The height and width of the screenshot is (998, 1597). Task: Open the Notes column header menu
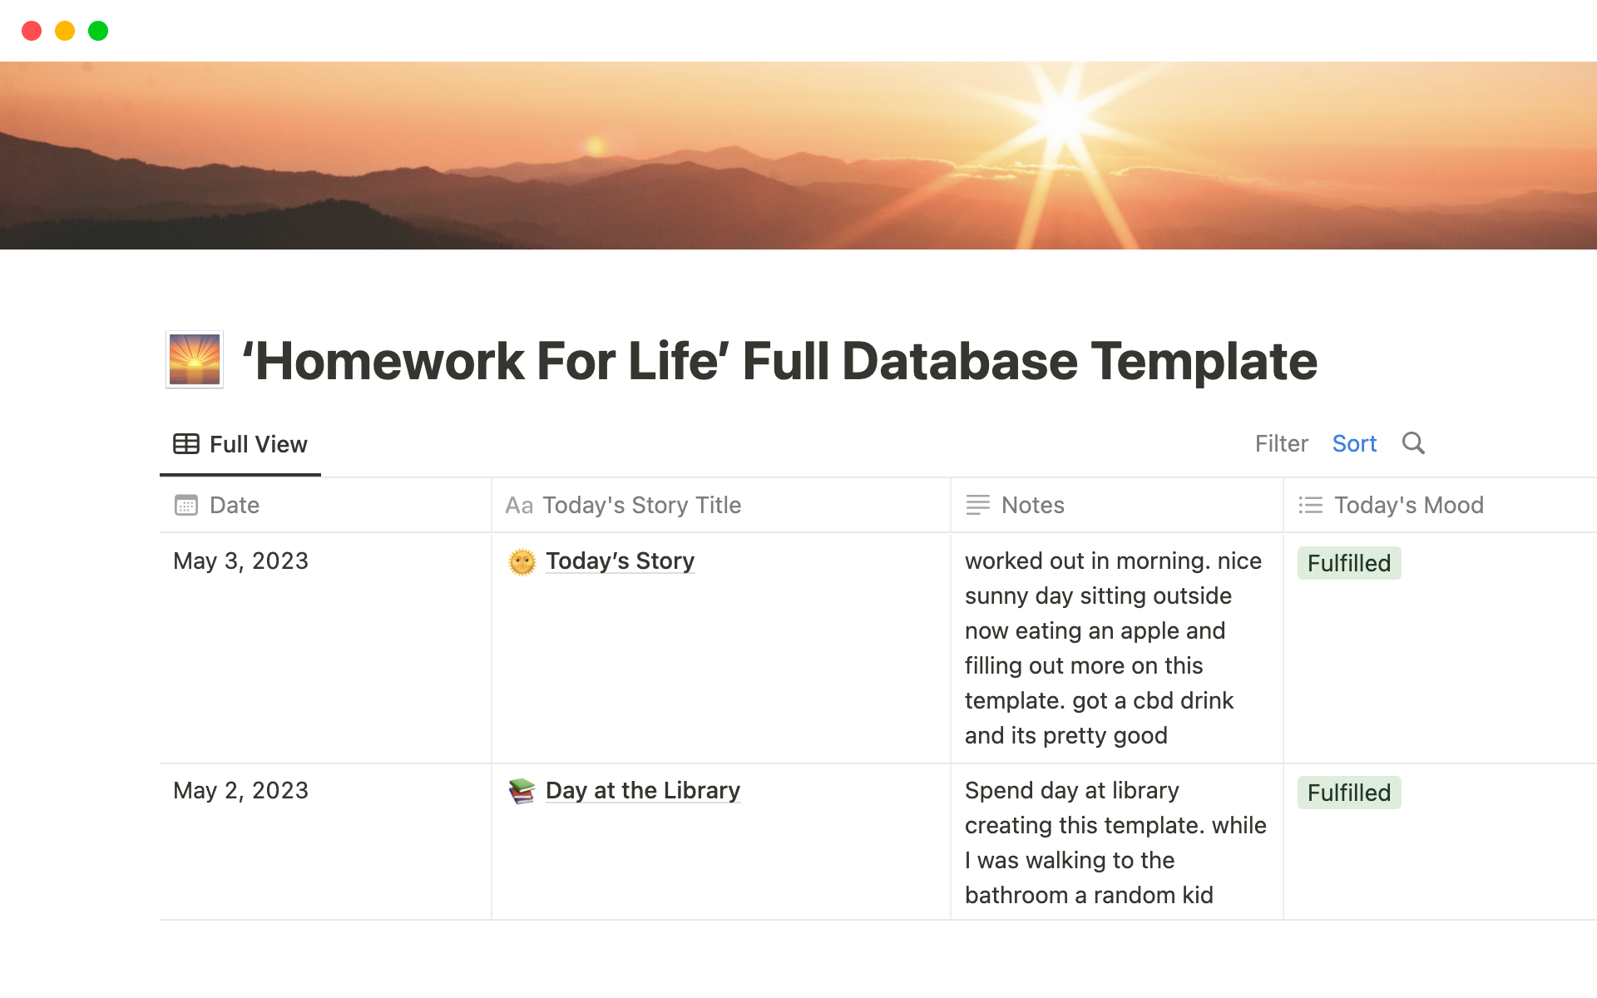click(1032, 505)
